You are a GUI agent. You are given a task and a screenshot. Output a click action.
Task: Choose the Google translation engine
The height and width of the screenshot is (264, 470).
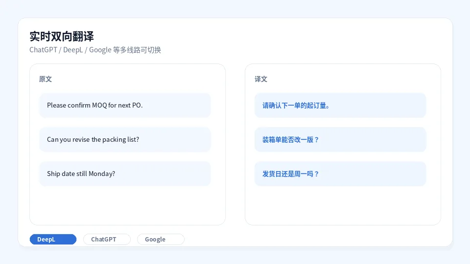[161, 239]
